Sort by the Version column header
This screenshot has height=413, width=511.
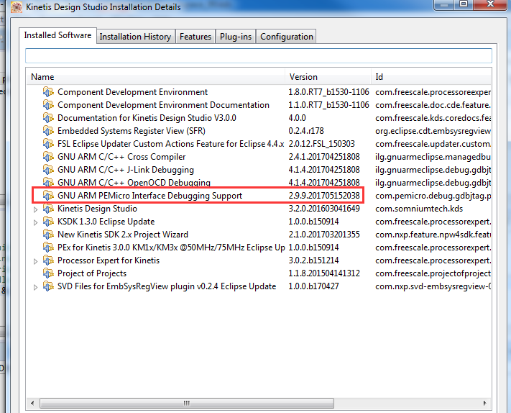point(328,77)
